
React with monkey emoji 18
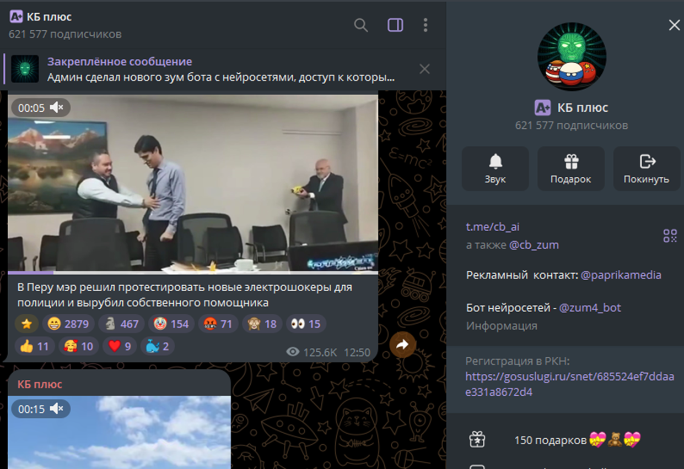coord(262,324)
